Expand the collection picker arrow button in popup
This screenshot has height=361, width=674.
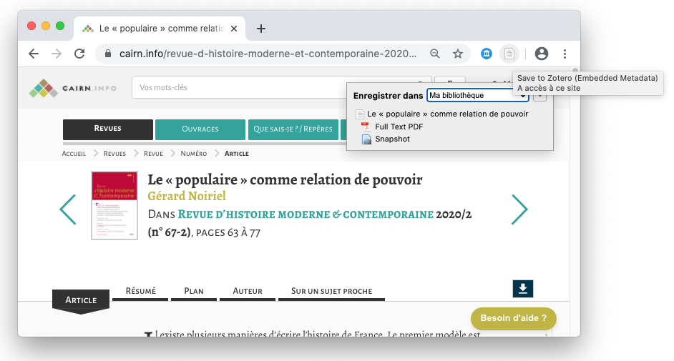coord(540,97)
